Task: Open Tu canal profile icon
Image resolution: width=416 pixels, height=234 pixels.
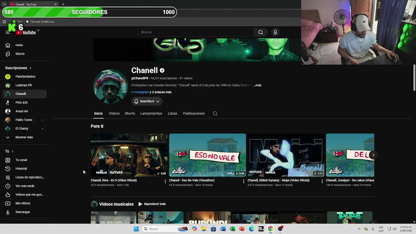Action: pyautogui.click(x=8, y=160)
